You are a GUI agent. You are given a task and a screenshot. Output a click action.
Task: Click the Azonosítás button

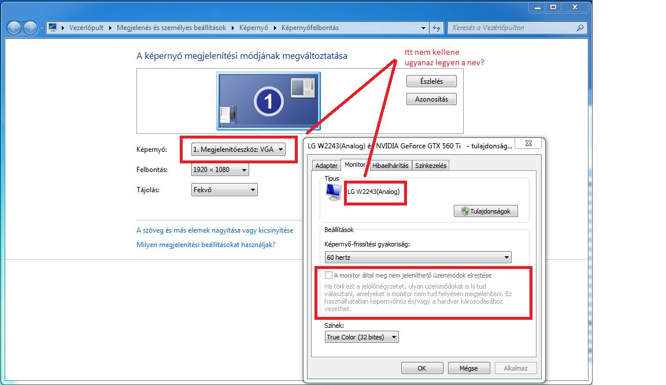click(x=431, y=99)
